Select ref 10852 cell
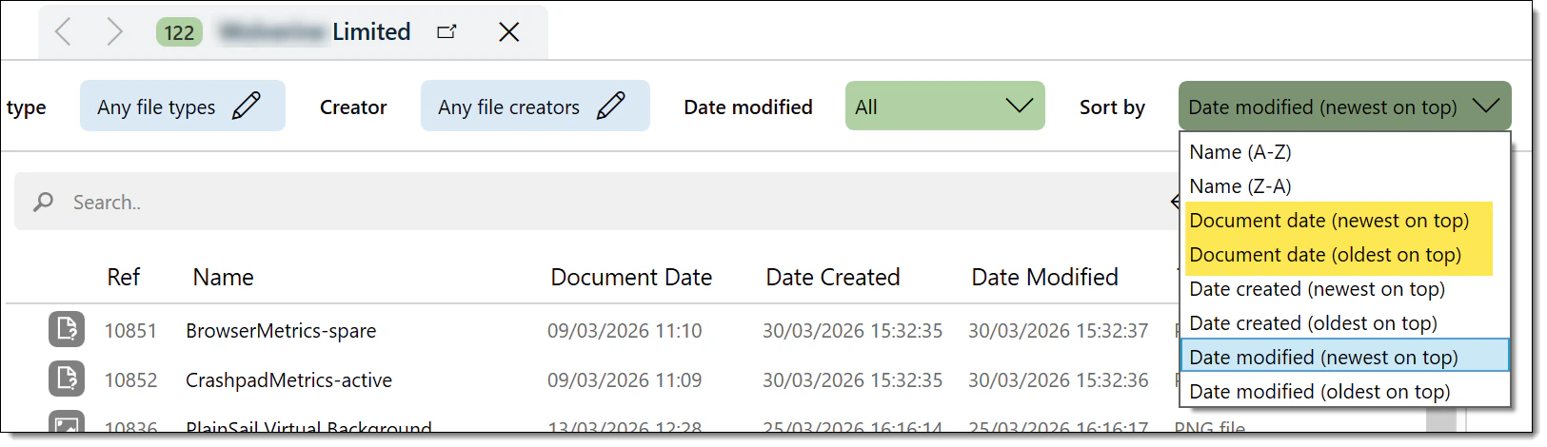The width and height of the screenshot is (1547, 447). [130, 379]
